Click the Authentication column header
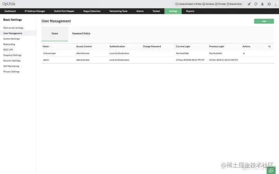This screenshot has width=279, height=174. click(x=117, y=46)
